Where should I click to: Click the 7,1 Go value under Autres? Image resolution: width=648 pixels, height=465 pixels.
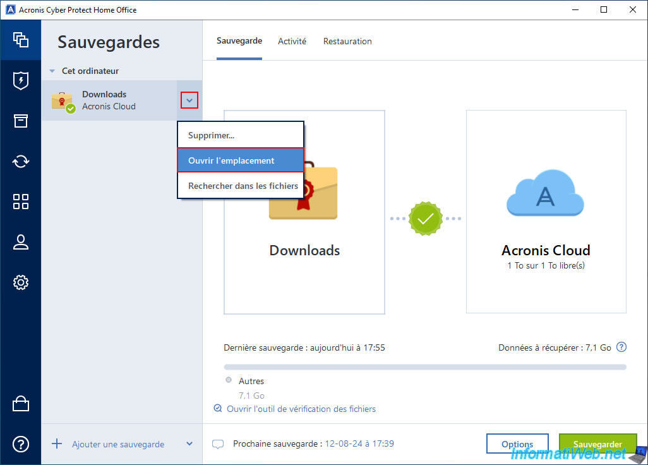click(251, 396)
